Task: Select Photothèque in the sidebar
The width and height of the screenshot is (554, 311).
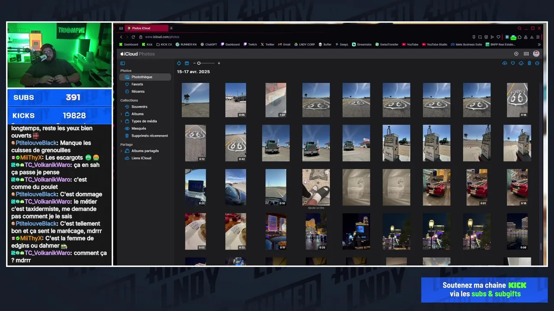Action: coord(145,77)
